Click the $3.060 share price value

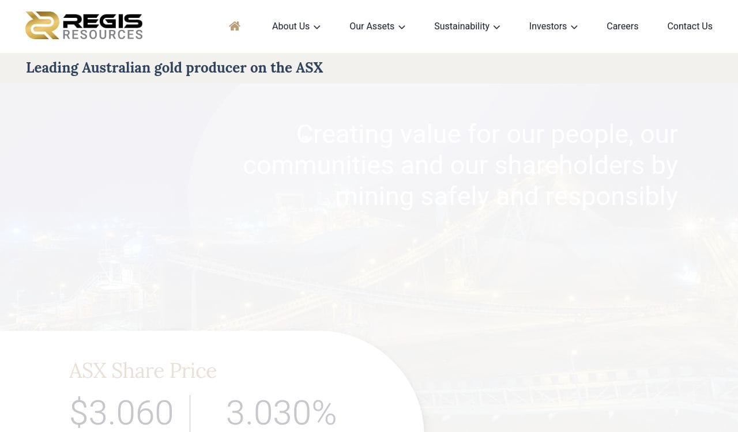coord(121,412)
